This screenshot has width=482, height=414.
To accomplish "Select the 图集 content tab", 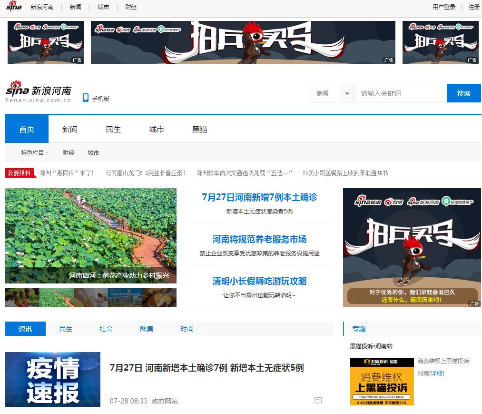I will click(147, 329).
